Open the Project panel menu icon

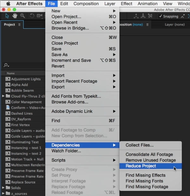(19, 25)
